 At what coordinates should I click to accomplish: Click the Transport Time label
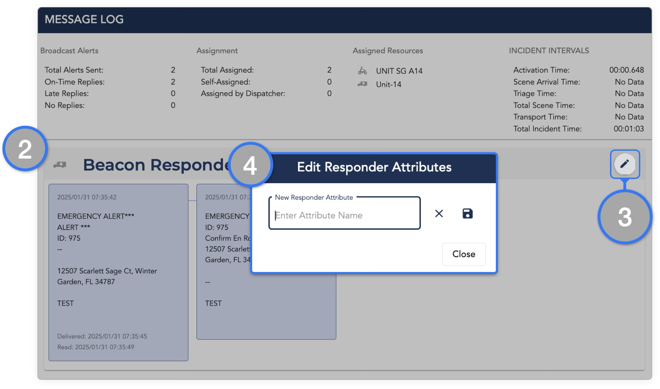pyautogui.click(x=540, y=117)
